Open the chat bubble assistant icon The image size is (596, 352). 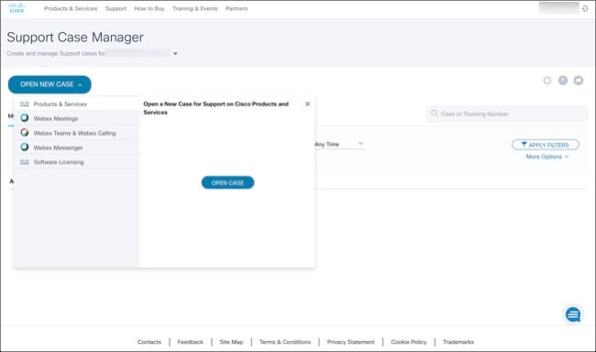[573, 314]
